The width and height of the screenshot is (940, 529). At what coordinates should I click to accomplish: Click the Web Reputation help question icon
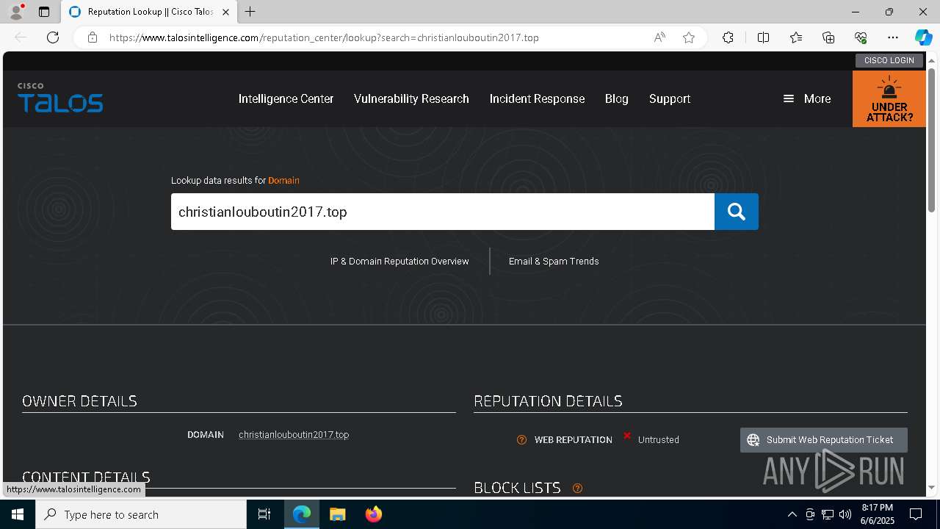(x=521, y=440)
